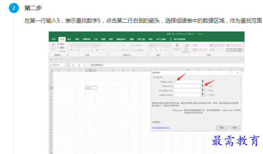Select row header 10
Image resolution: width=263 pixels, height=154 pixels.
[51, 100]
